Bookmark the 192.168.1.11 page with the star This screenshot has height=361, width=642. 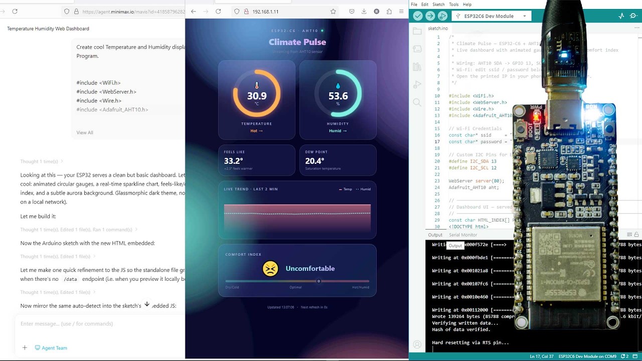pos(333,12)
